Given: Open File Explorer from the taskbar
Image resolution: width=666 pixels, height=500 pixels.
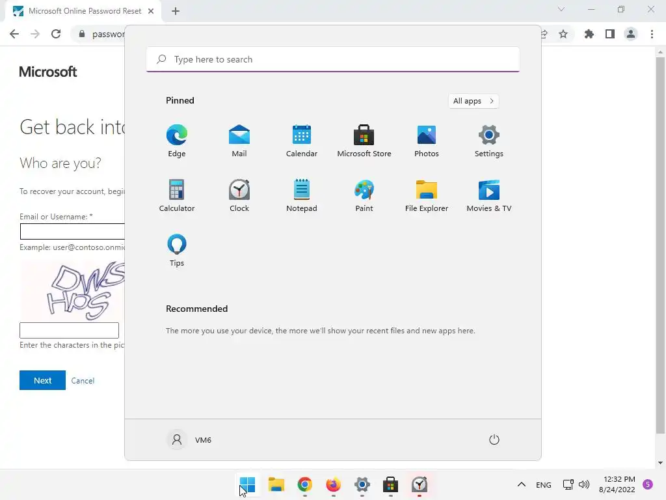Looking at the screenshot, I should click(276, 484).
